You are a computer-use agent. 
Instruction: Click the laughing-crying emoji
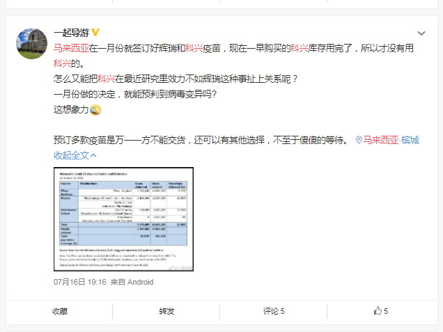click(x=95, y=109)
